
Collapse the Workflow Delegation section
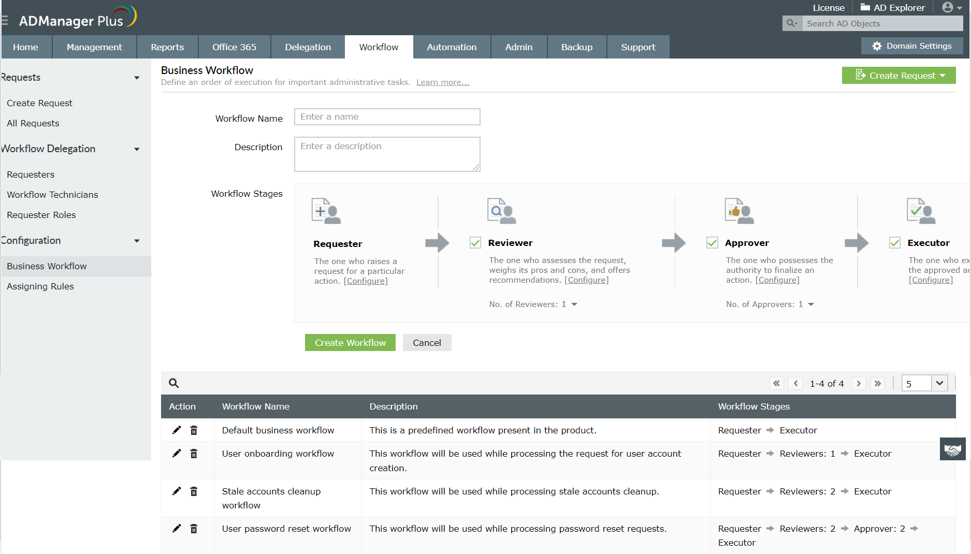[x=137, y=149]
